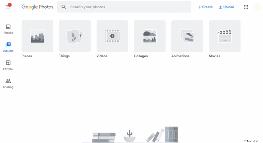Open the Photos sidebar icon
Image resolution: width=263 pixels, height=143 pixels.
coord(8,27)
